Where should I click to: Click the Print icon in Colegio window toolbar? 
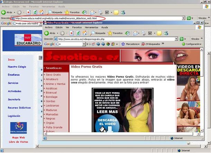click(100, 12)
